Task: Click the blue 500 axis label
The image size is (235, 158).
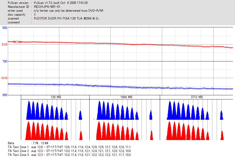Action: tap(5, 28)
